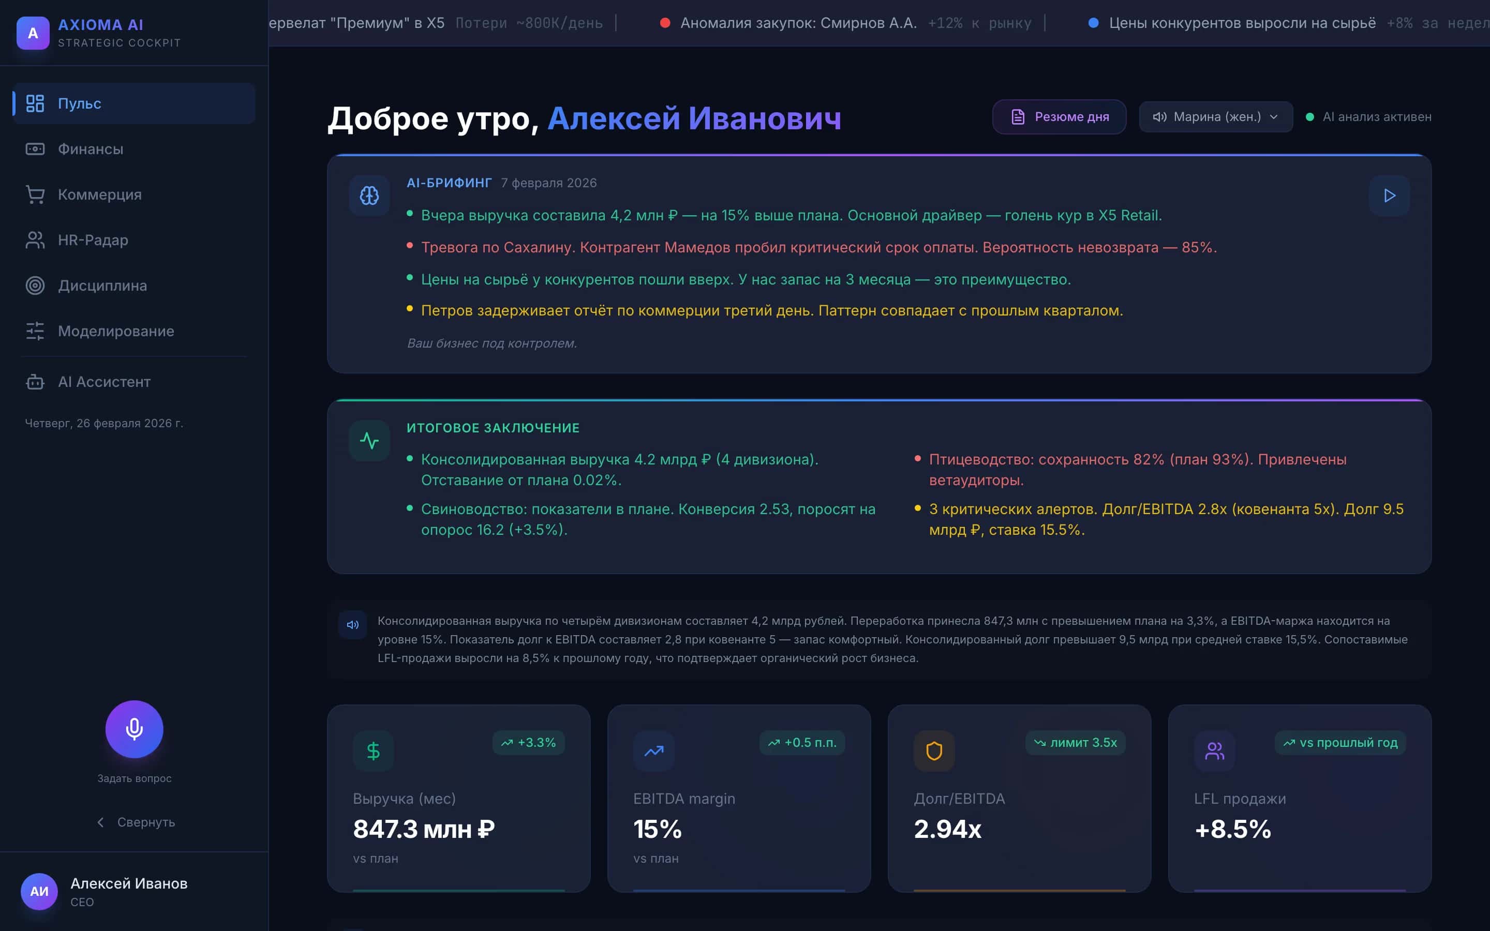Screen dimensions: 1490x931
Task: Click the trend icon on EBITDA margin card
Action: tap(654, 750)
